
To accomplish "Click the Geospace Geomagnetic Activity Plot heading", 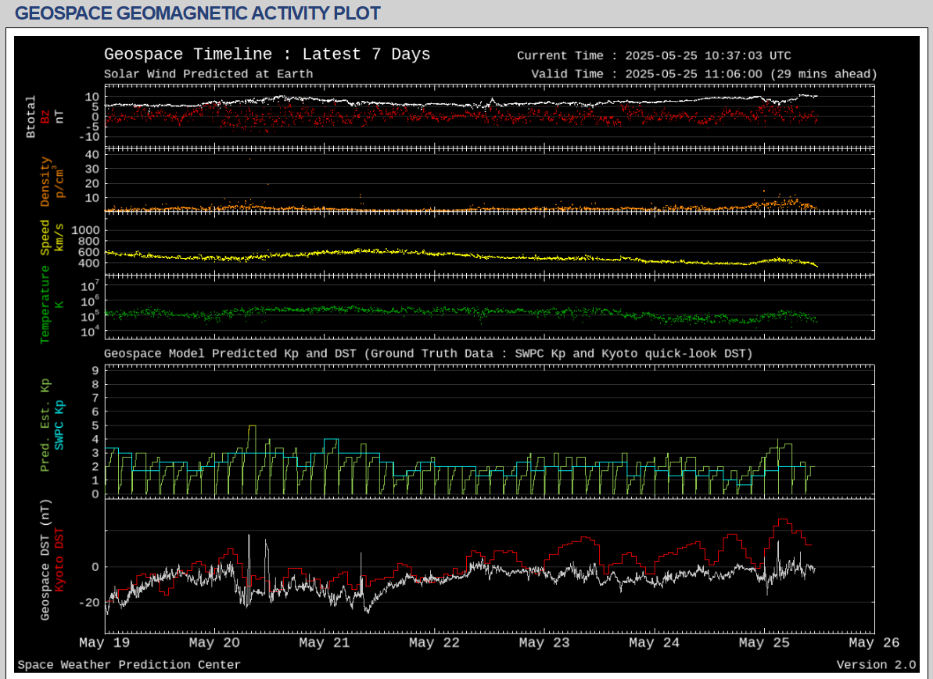I will point(198,13).
